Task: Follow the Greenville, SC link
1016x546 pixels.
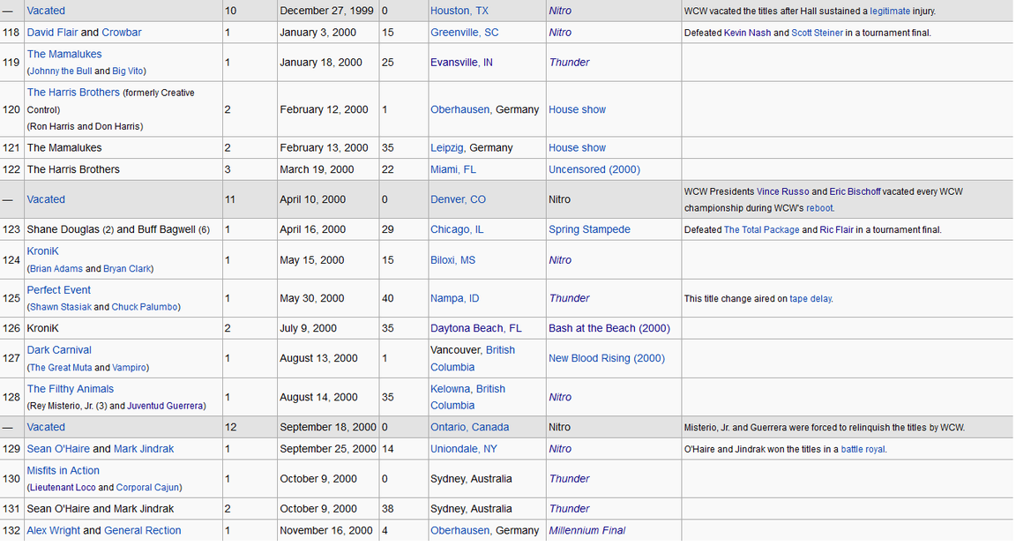Action: (x=465, y=33)
